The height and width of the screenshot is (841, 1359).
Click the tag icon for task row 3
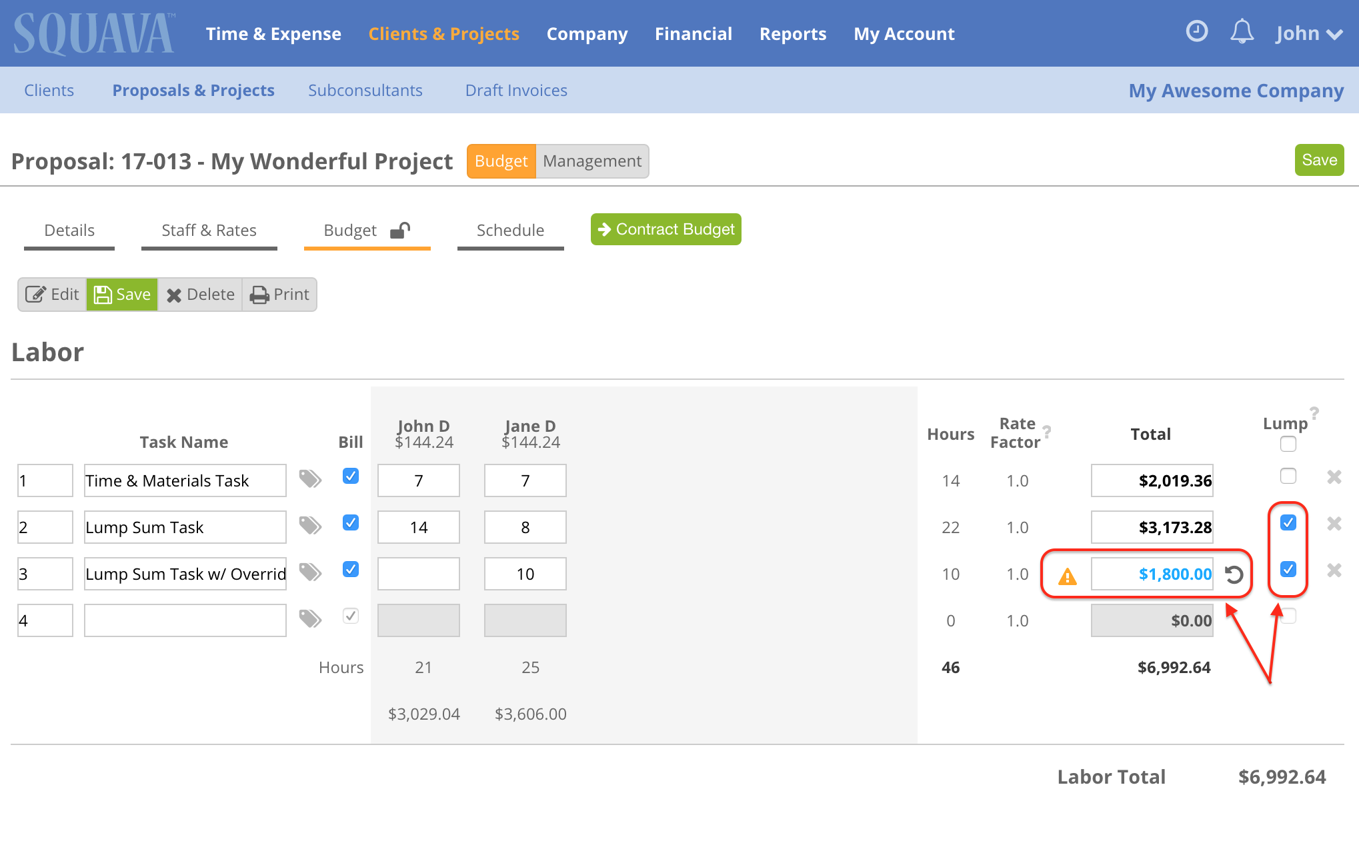coord(310,572)
